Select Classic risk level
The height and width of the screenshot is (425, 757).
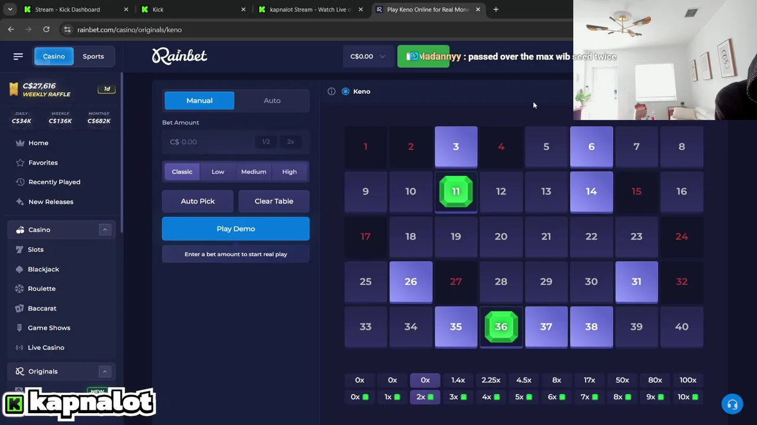tap(182, 172)
